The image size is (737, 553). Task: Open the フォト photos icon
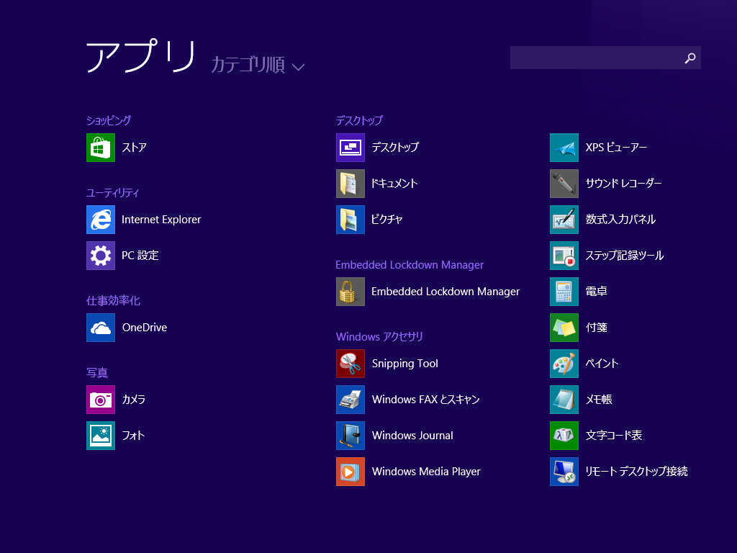(101, 436)
